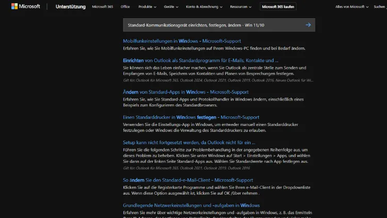This screenshot has width=387, height=218.
Task: Submit search with the arrow icon
Action: (308, 25)
